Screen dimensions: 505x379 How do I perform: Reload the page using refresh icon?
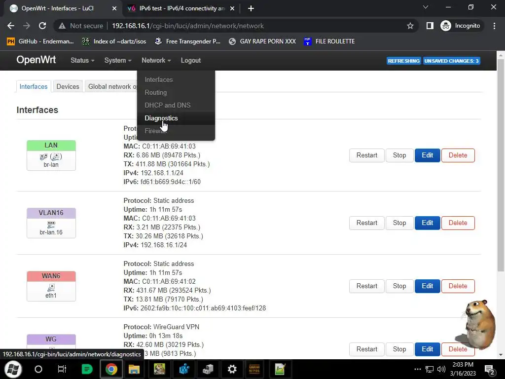(42, 26)
